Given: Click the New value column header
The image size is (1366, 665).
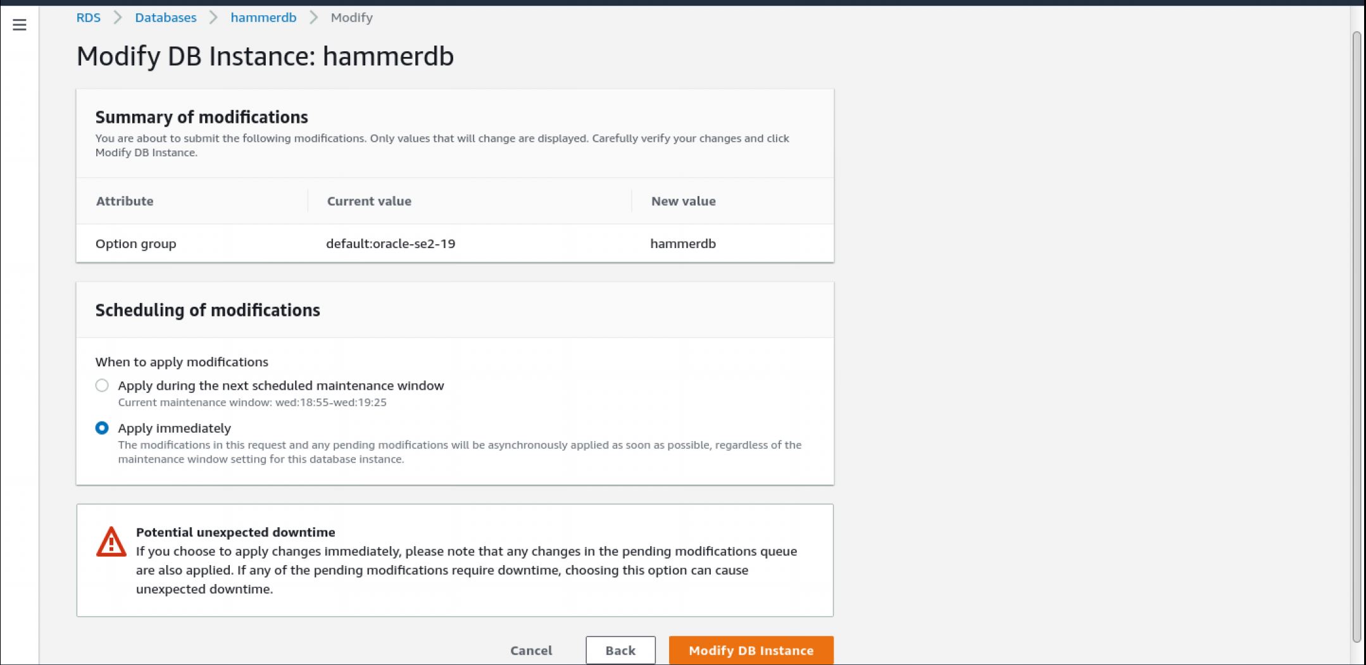Looking at the screenshot, I should pos(683,201).
